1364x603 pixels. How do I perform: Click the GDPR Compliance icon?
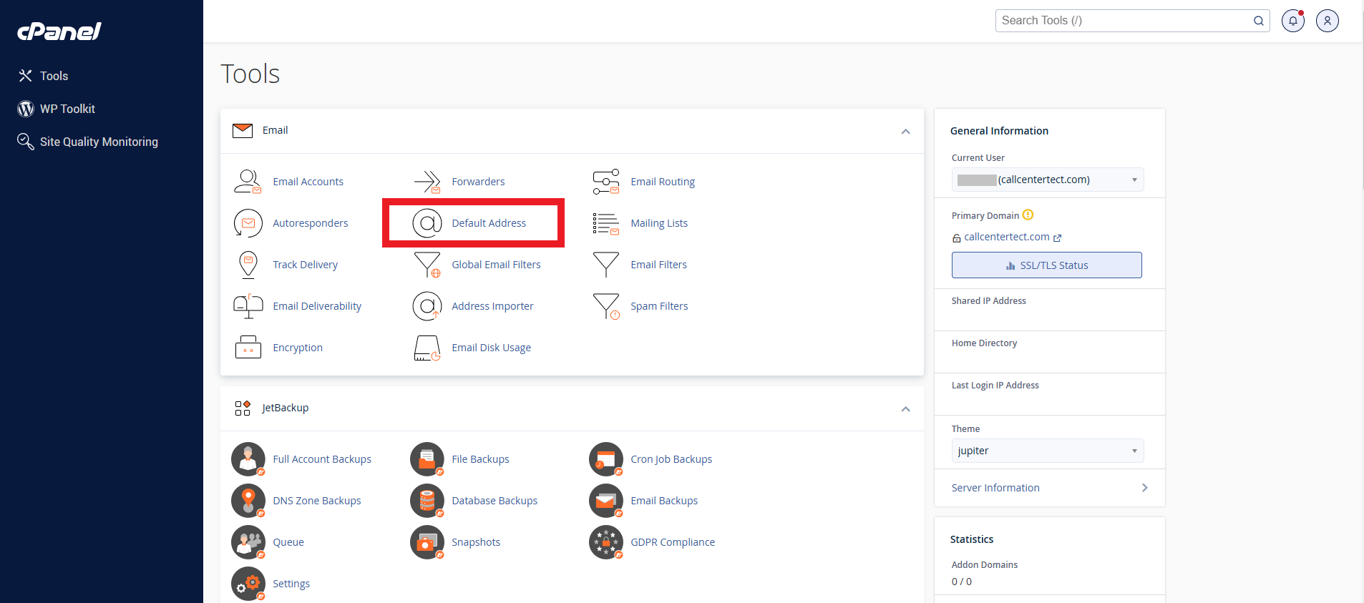(x=606, y=542)
